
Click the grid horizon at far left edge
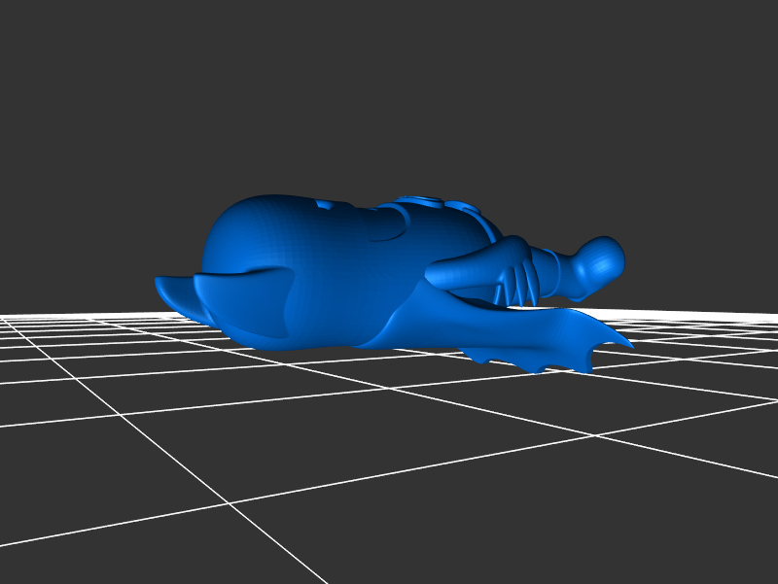(10, 317)
